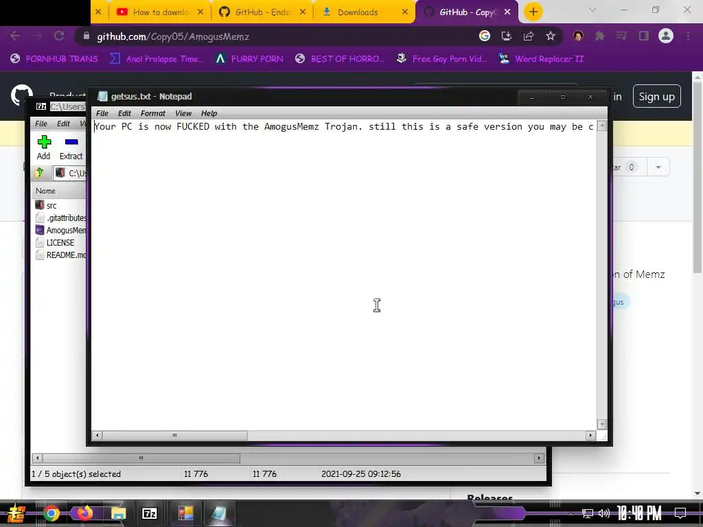Open the Word Replacer II bookmark
Image resolution: width=703 pixels, height=527 pixels.
pos(541,59)
